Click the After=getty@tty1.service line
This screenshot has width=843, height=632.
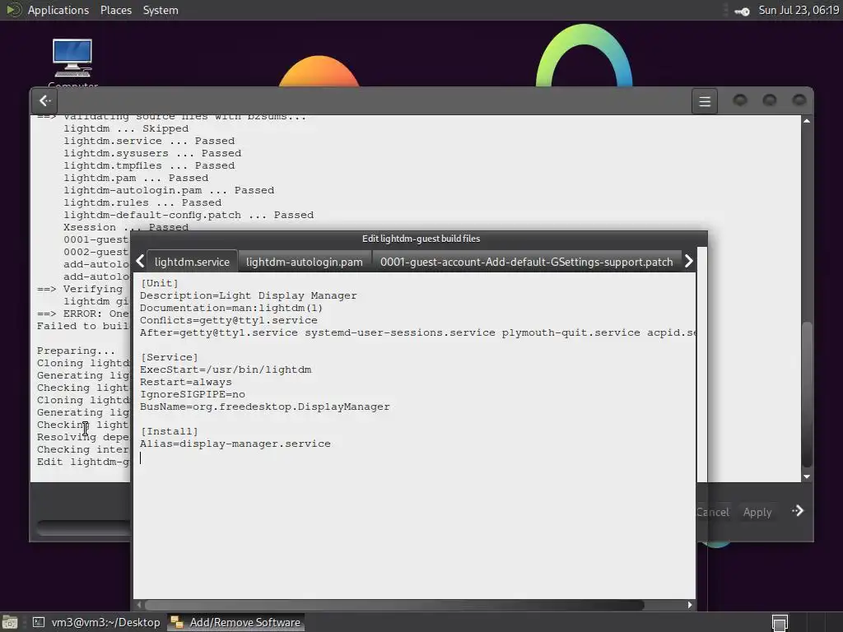pyautogui.click(x=417, y=332)
